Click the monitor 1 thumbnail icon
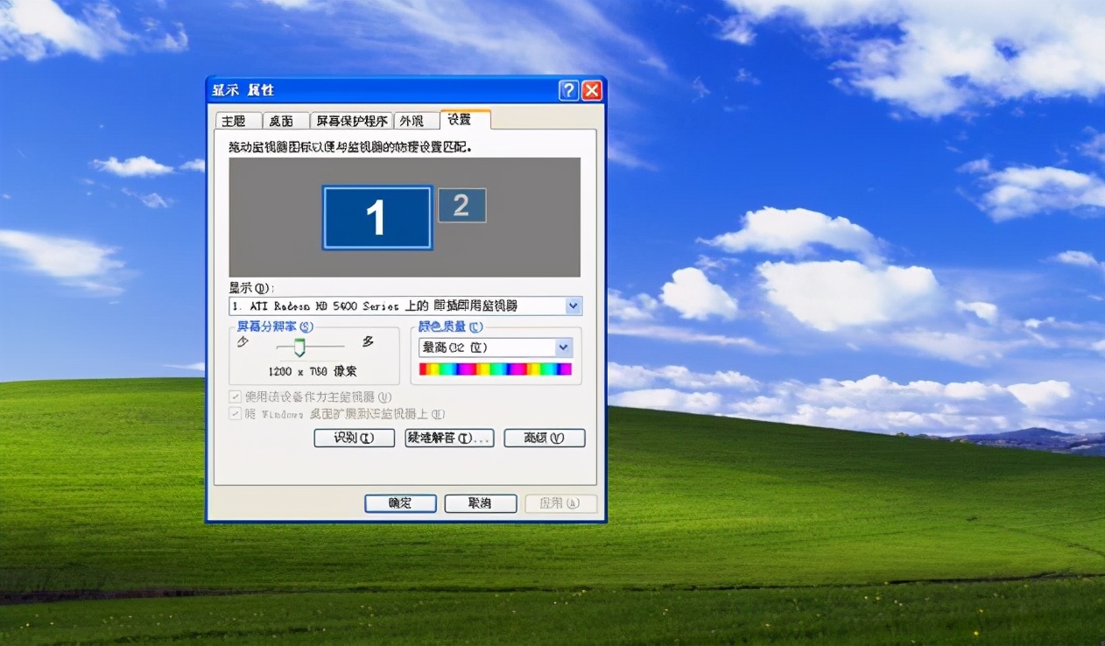The width and height of the screenshot is (1105, 646). 377,217
